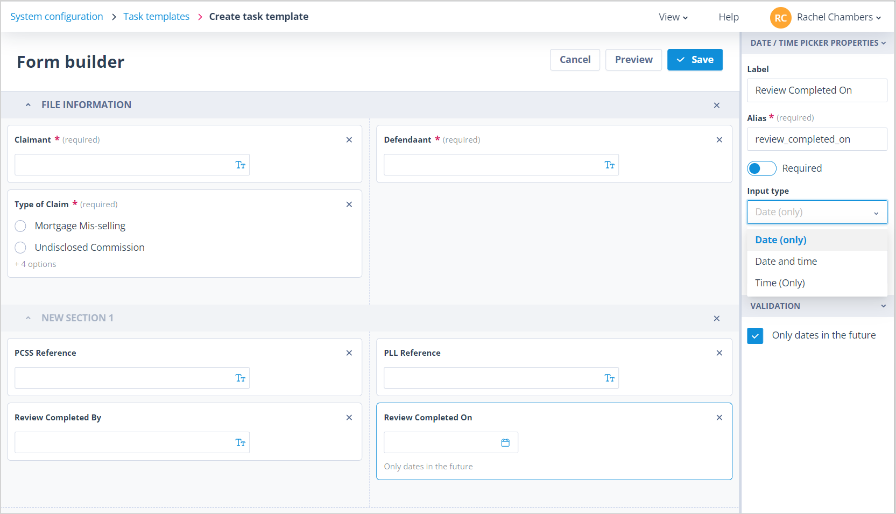
Task: Click the Review Completed On date input
Action: click(x=451, y=443)
